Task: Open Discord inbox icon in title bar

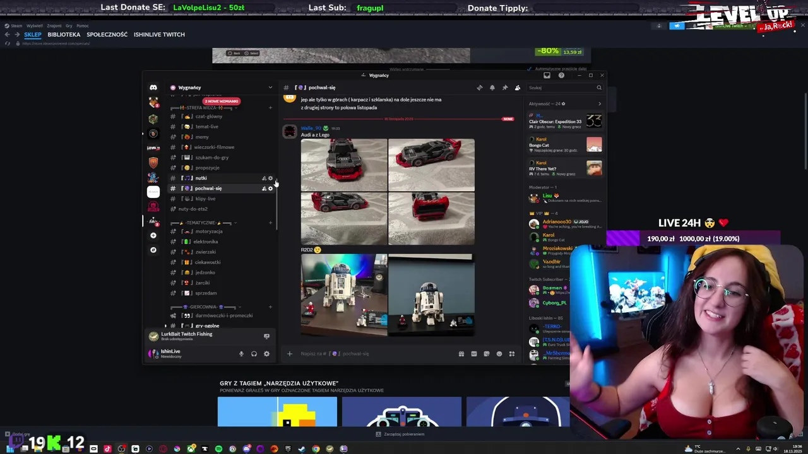Action: [x=547, y=76]
